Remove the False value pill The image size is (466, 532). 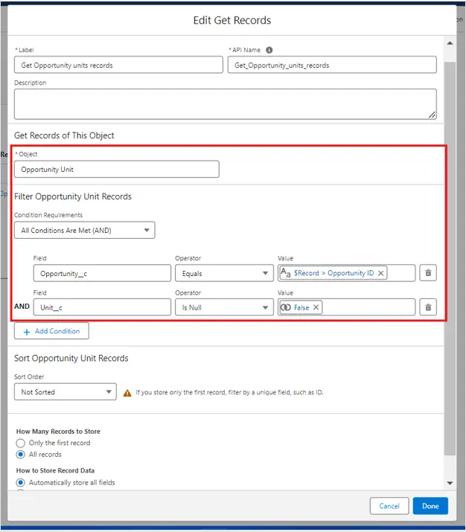316,307
